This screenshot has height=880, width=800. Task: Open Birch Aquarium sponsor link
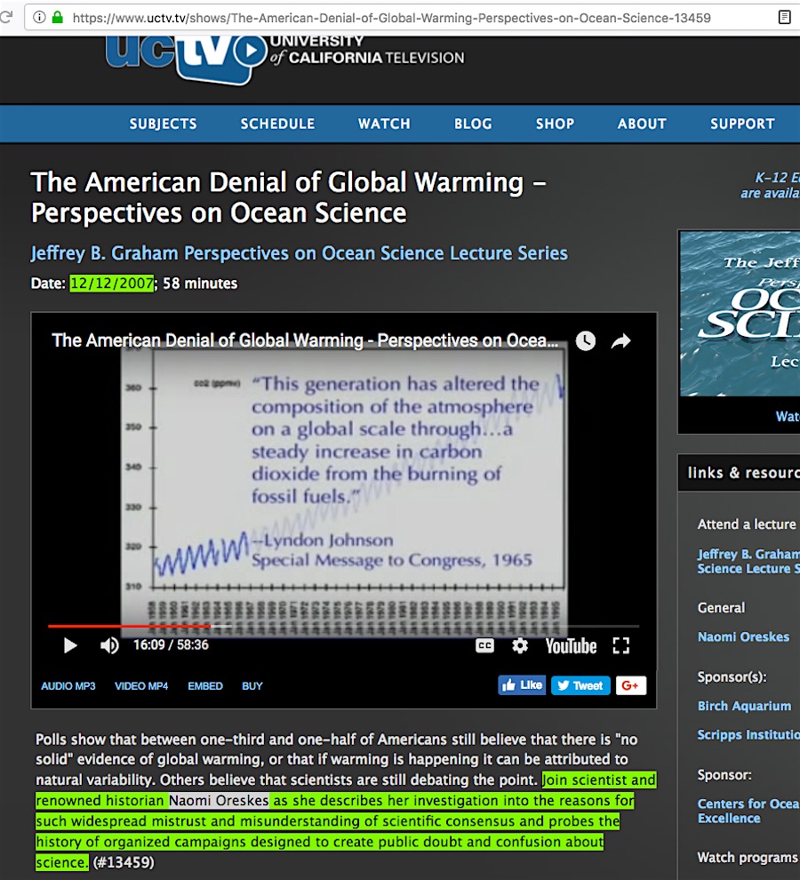744,706
